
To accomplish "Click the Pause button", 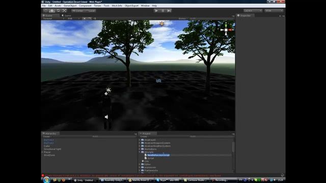I will [x=163, y=11].
